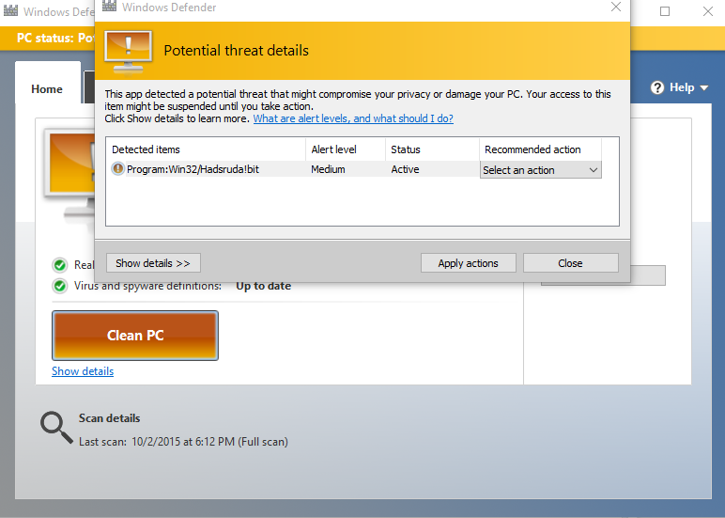This screenshot has width=725, height=518.
Task: Click the Help question mark icon
Action: pos(657,87)
